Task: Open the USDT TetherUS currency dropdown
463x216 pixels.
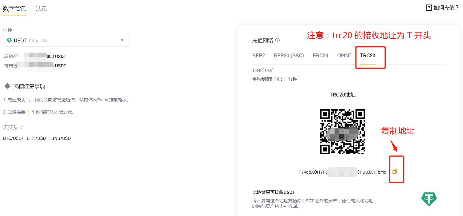Action: [122, 40]
